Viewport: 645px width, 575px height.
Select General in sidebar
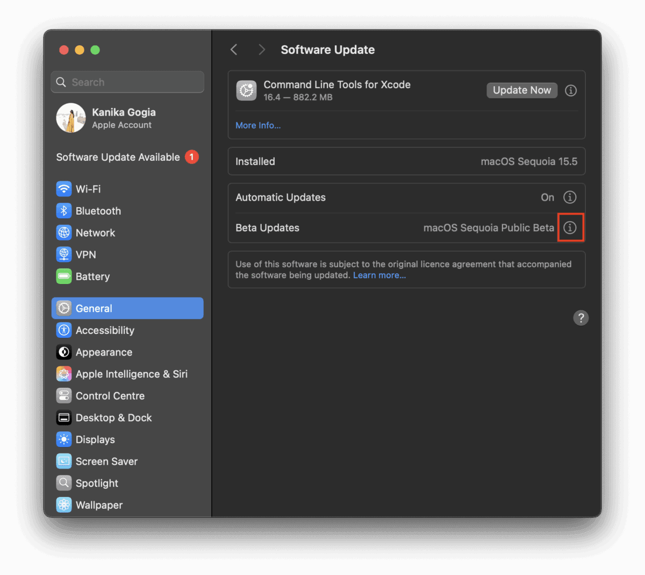tap(127, 308)
